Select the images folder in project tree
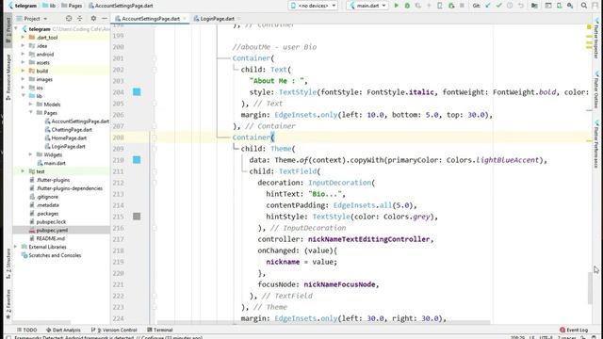Image resolution: width=603 pixels, height=339 pixels. (x=44, y=79)
